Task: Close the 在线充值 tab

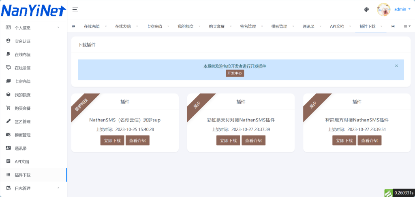Action: click(106, 26)
